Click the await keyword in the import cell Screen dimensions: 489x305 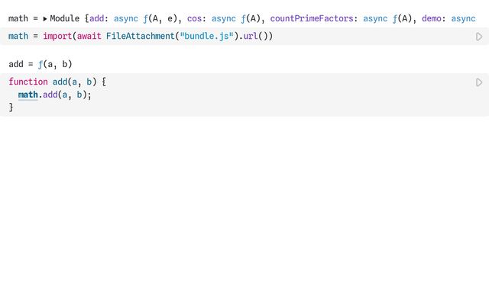pos(89,37)
